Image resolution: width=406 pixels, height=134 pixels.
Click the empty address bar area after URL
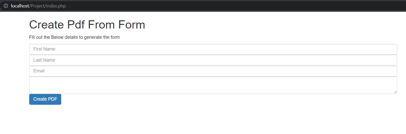tap(232, 6)
